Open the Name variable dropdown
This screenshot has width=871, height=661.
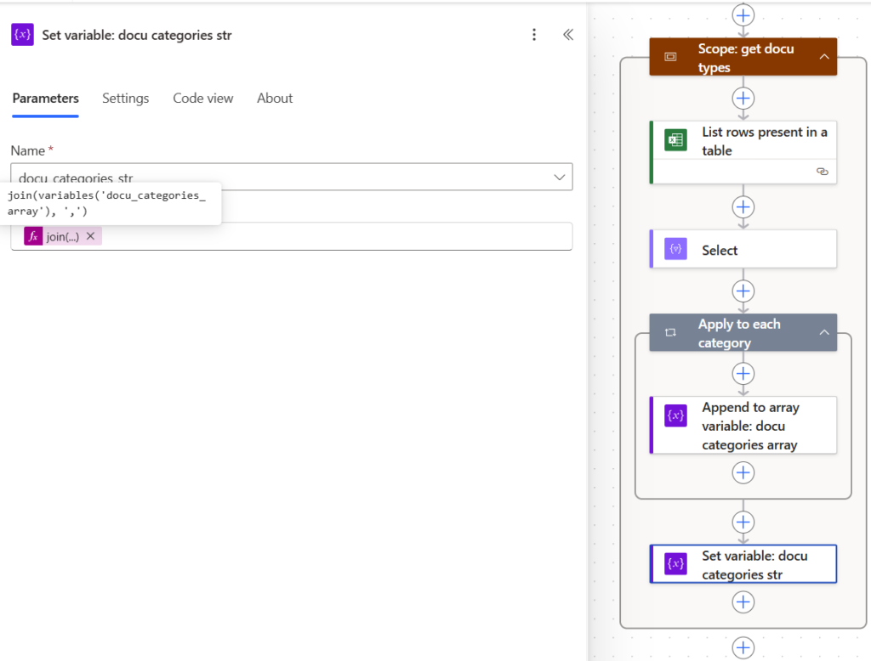[x=559, y=177]
